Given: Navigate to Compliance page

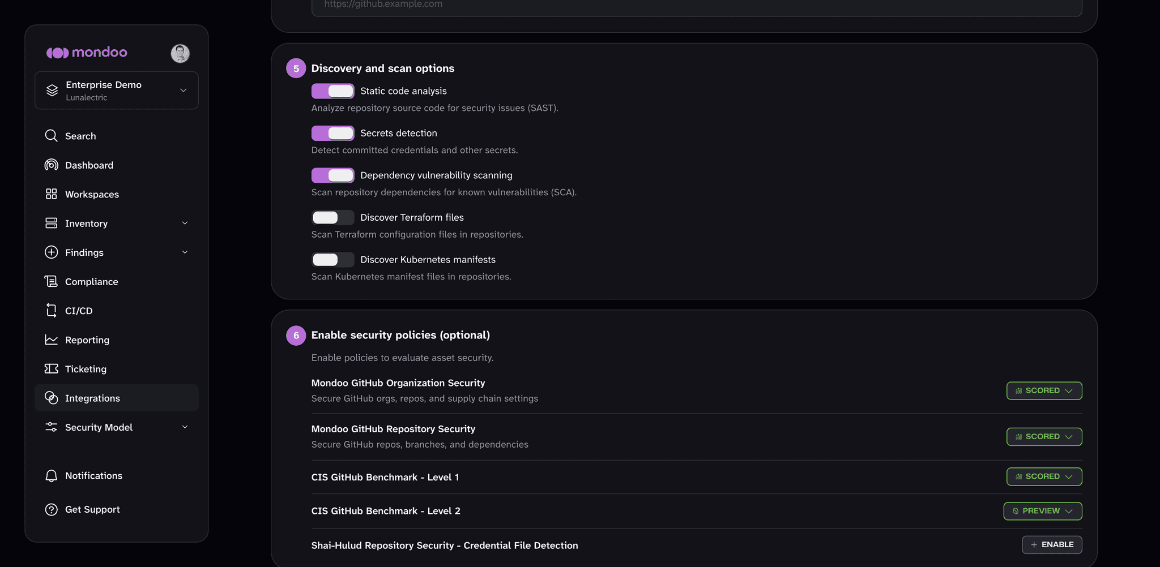Looking at the screenshot, I should point(116,281).
